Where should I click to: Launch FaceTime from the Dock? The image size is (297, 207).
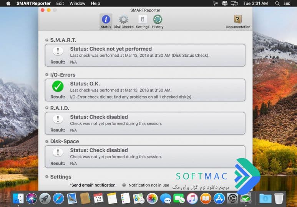click(x=179, y=199)
